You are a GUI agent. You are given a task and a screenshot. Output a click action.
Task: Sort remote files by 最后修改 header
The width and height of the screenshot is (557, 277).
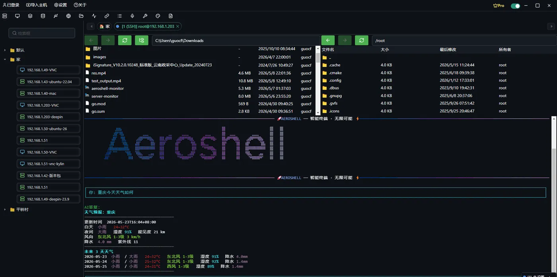click(448, 50)
